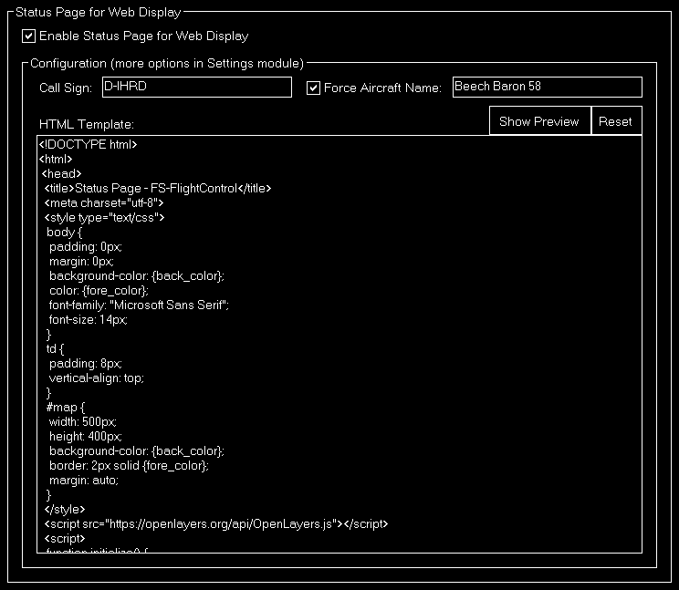This screenshot has width=679, height=590.
Task: Click the 'td {' line
Action: click(55, 349)
